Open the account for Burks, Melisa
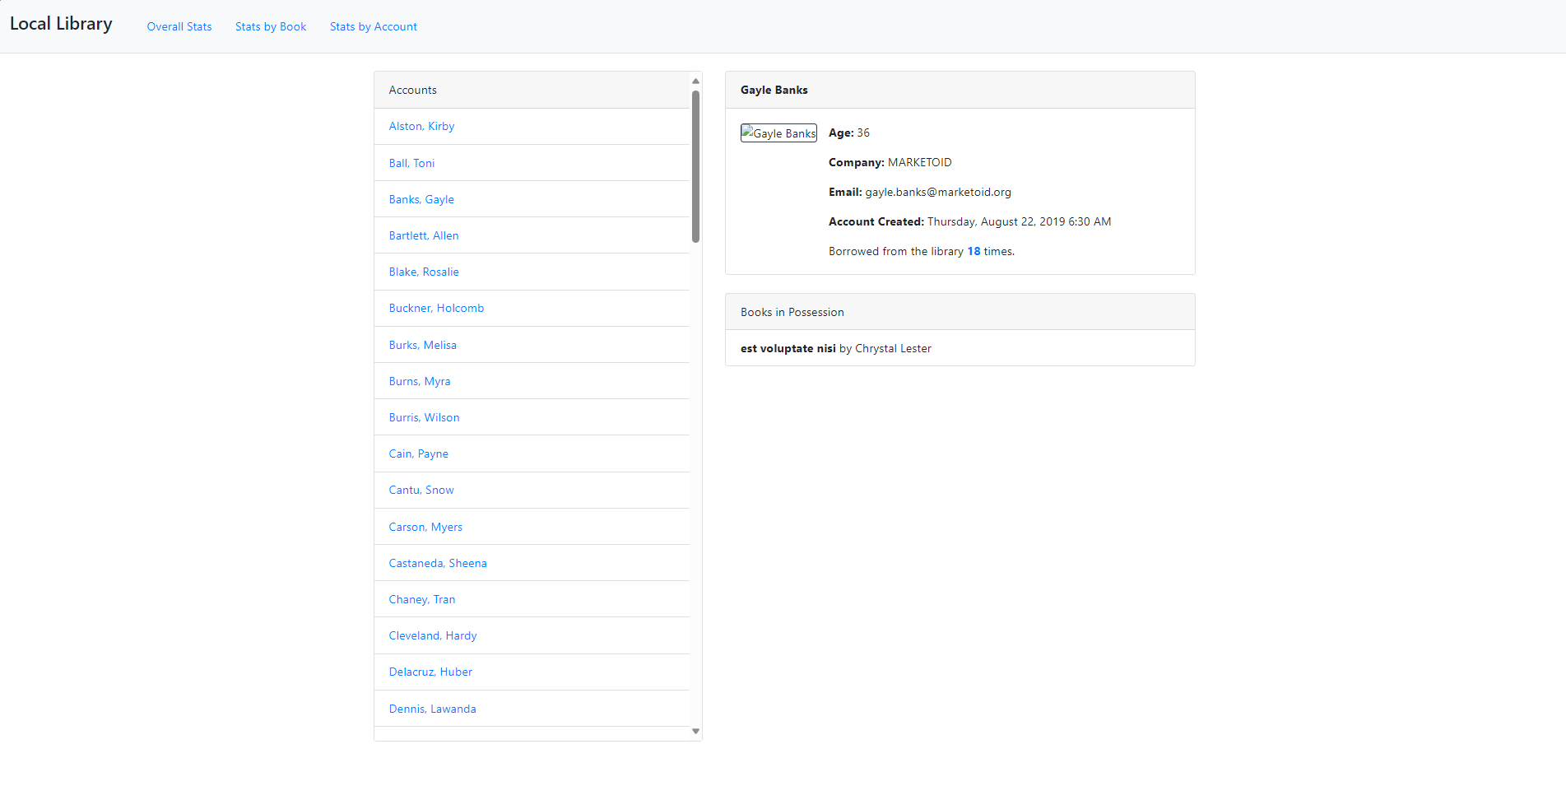The image size is (1566, 786). coord(422,345)
